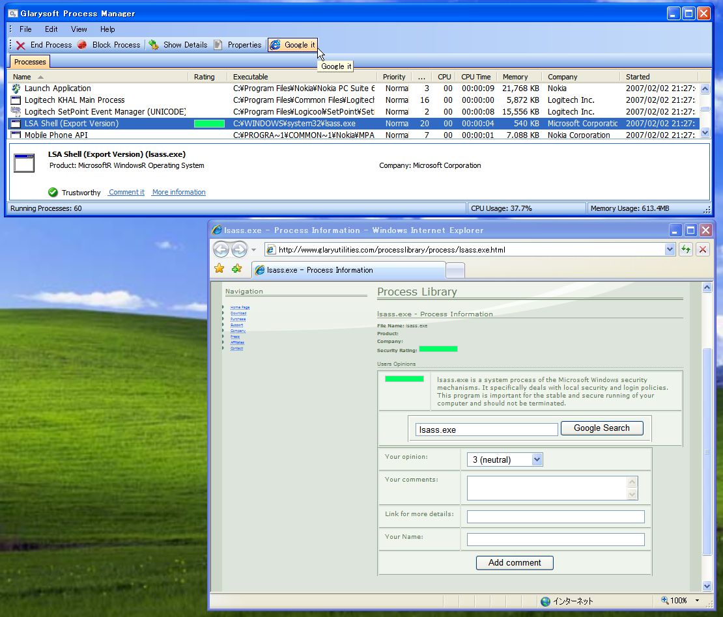Click the Purchase navigation link

point(238,319)
